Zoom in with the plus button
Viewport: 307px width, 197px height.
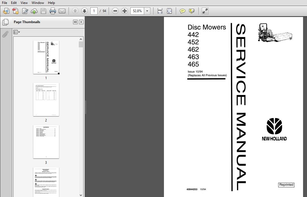click(124, 11)
